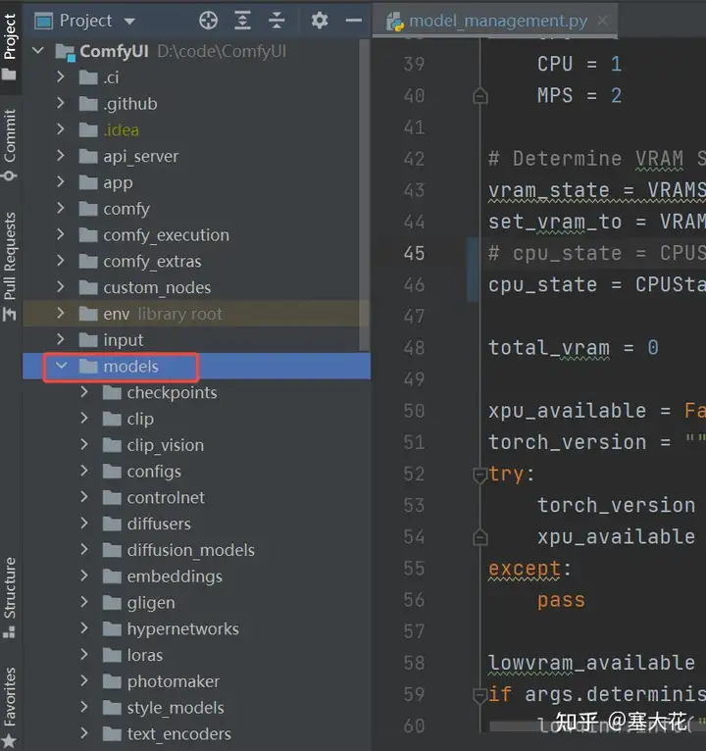Click the 'CPU = 1' code line
This screenshot has height=751, width=706.
point(580,64)
